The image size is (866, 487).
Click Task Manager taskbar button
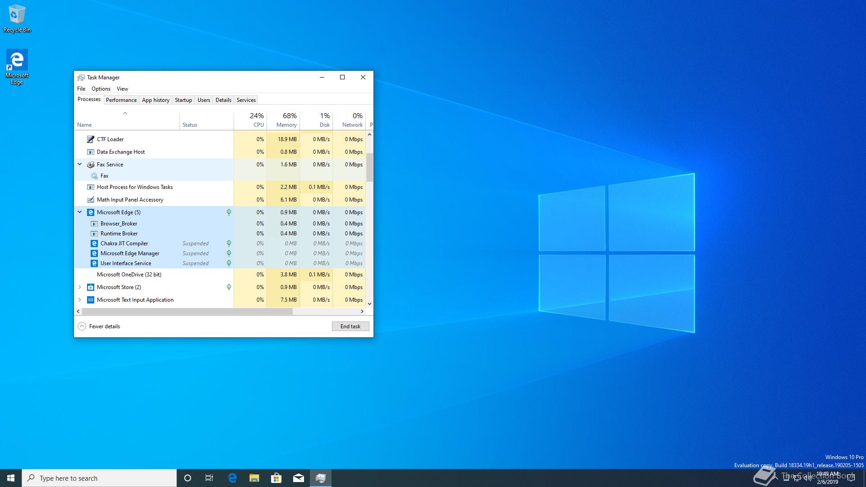(321, 478)
